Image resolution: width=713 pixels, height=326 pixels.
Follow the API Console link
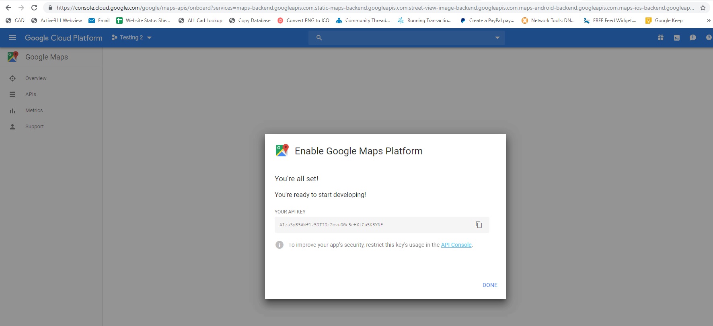click(x=456, y=245)
